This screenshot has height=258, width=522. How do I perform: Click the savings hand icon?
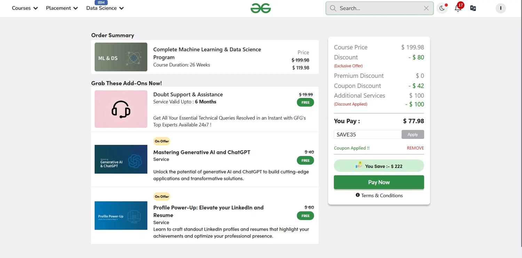tap(359, 165)
